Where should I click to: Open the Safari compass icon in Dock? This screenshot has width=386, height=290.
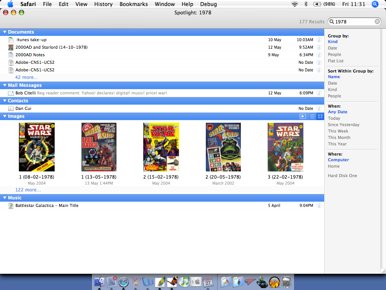124,282
